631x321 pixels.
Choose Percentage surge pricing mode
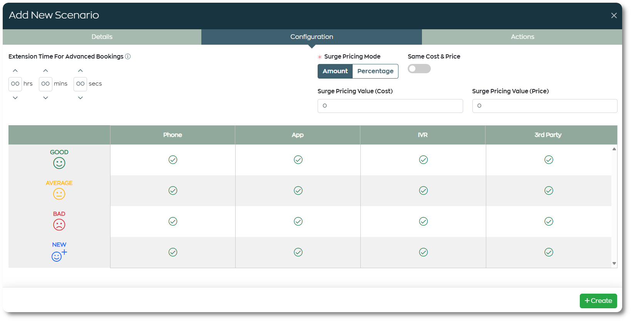pos(375,71)
